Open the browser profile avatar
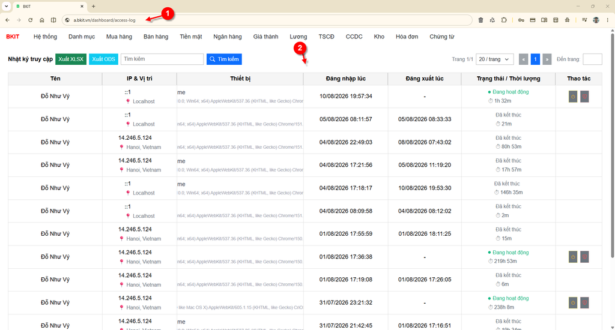615x330 pixels. point(596,20)
